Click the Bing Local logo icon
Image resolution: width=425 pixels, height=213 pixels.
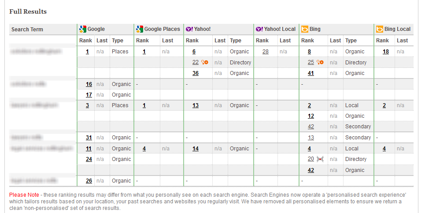[380, 29]
